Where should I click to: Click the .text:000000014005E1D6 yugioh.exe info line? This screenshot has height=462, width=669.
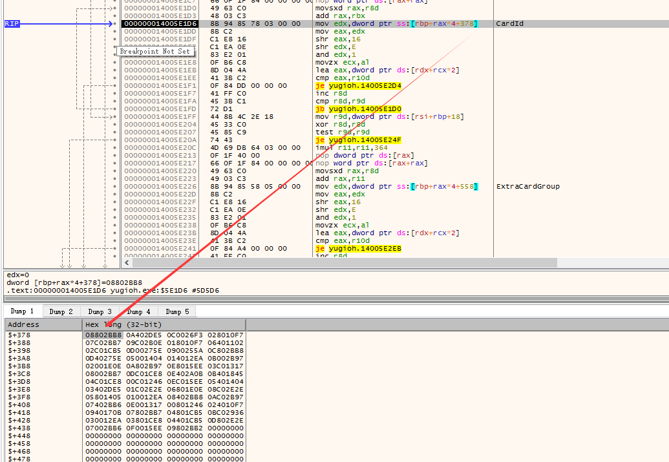(x=112, y=291)
